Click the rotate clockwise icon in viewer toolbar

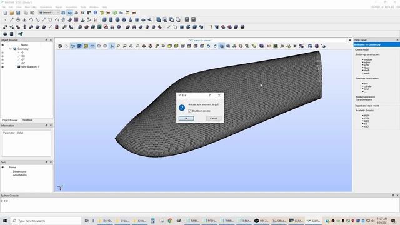(215, 46)
